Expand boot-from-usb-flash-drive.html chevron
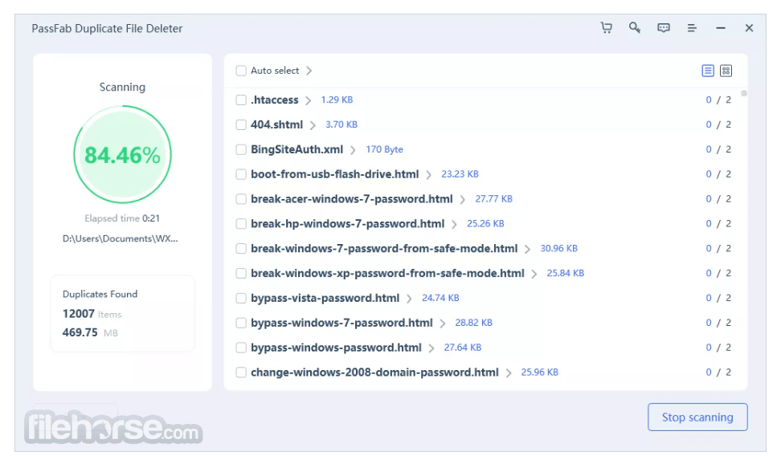 428,175
